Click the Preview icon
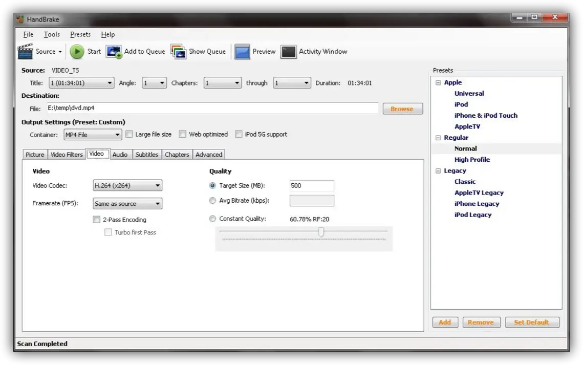 (242, 52)
